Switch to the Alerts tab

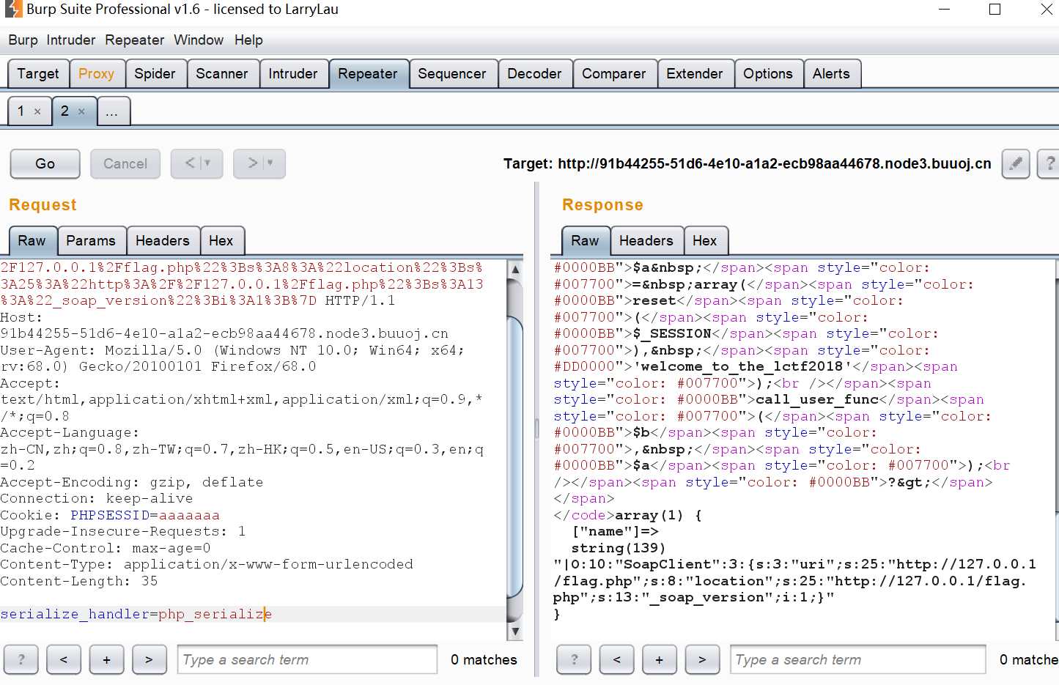tap(831, 74)
